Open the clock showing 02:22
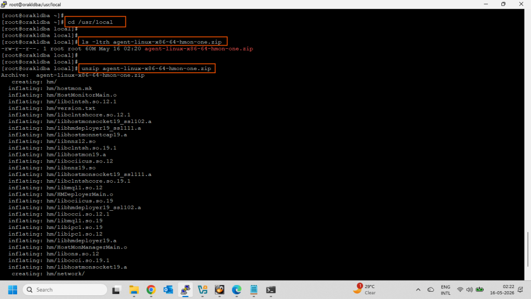The height and width of the screenshot is (299, 531). coord(502,290)
